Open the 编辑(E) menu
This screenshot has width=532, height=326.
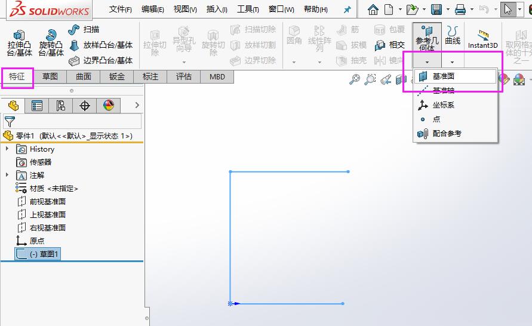[153, 10]
